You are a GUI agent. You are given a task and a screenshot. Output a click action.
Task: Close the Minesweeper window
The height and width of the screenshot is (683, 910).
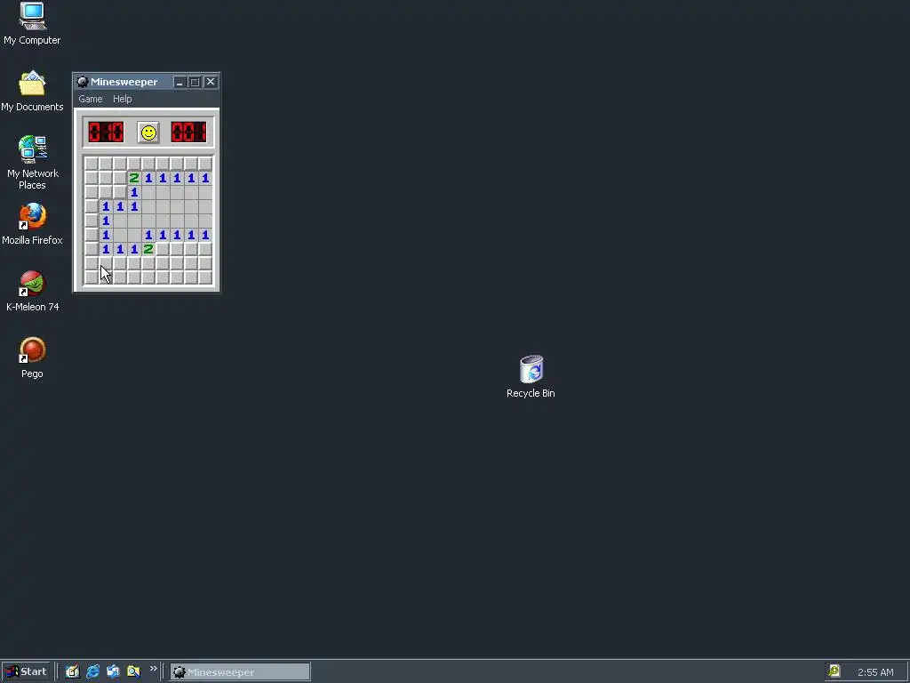(x=211, y=82)
